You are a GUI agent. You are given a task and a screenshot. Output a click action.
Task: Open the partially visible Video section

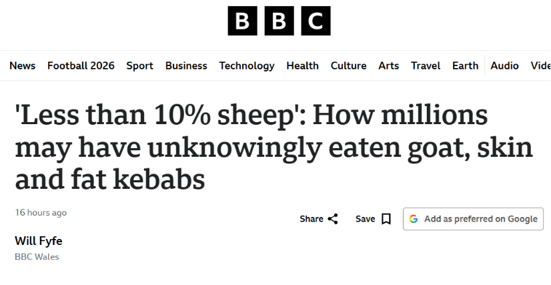[541, 65]
